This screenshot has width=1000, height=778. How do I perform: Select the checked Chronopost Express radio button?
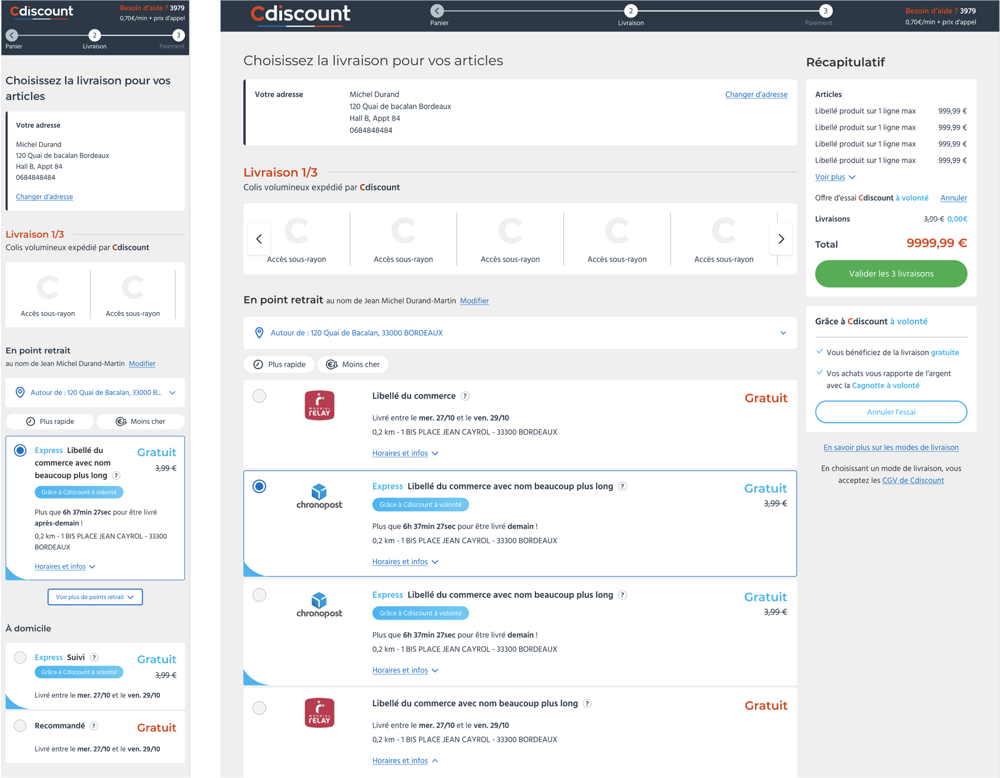tap(260, 486)
